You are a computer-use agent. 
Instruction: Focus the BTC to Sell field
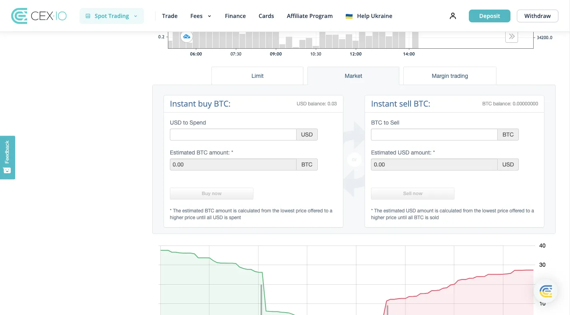434,135
